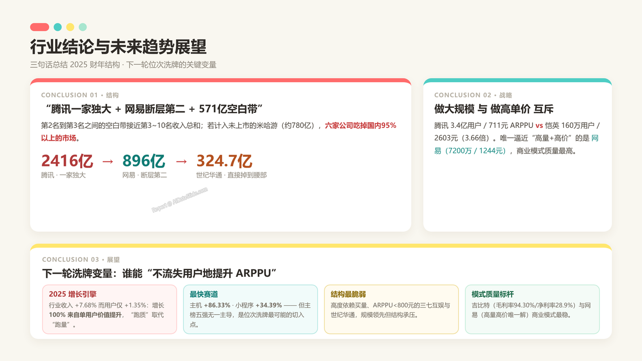Click the paragraph starting 腾讯 3.4亿用户
The height and width of the screenshot is (361, 642).
(517, 138)
